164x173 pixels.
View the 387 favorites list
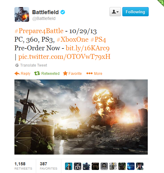coord(48,166)
